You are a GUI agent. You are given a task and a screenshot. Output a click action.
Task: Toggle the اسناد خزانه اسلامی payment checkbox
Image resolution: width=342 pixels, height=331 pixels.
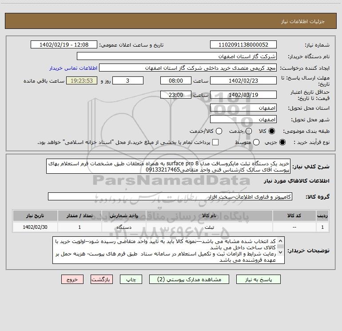(215, 142)
